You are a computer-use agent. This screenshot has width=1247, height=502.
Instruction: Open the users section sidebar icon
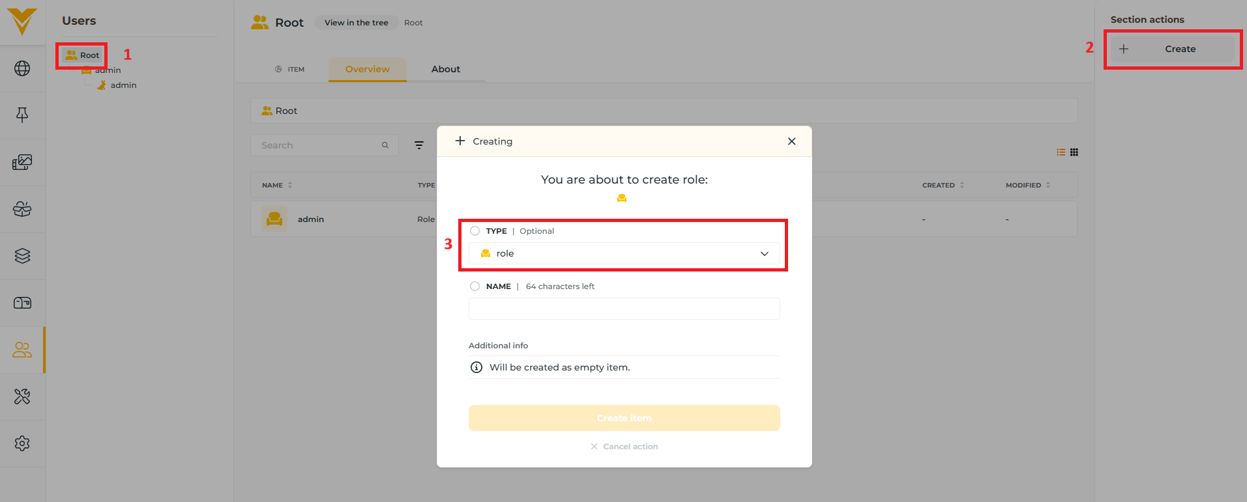click(22, 350)
